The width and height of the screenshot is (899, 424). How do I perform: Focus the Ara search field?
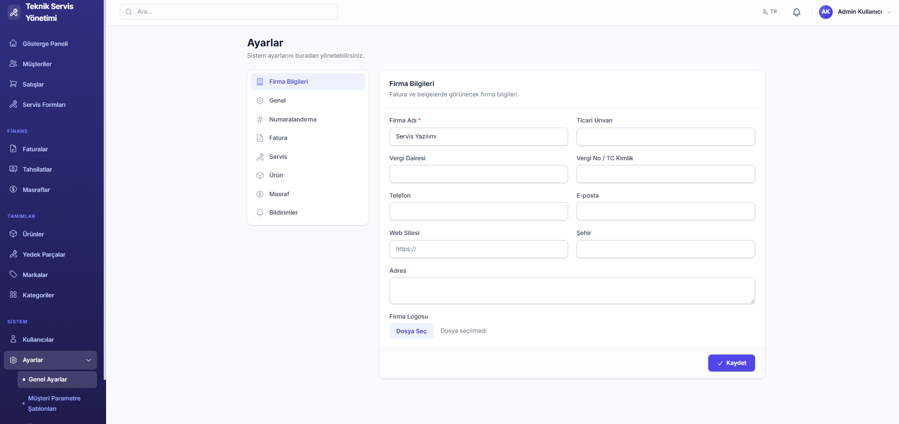(x=229, y=12)
